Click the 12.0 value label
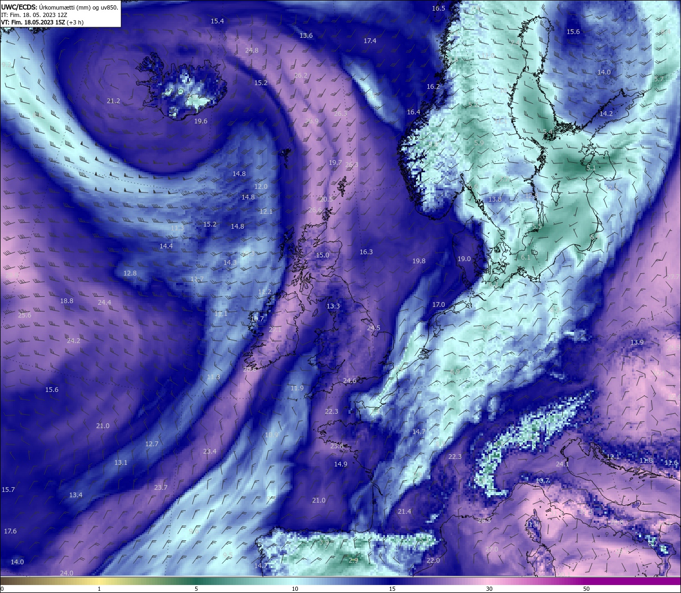This screenshot has width=681, height=593. [261, 187]
